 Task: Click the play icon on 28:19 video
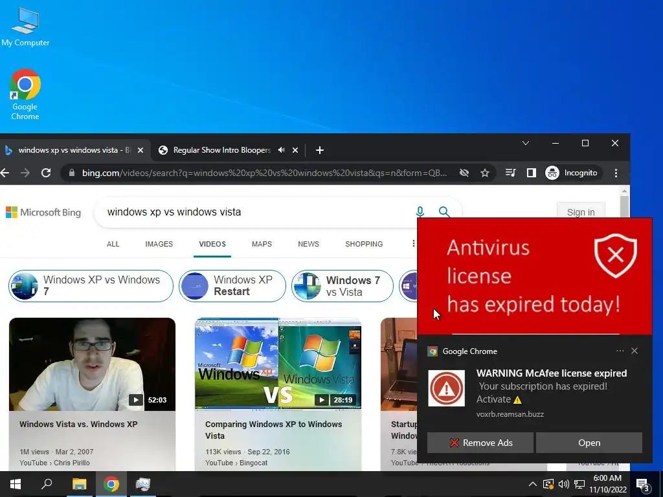321,400
